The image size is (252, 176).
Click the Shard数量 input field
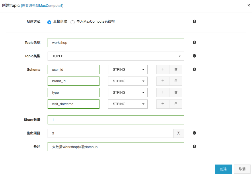(116, 120)
